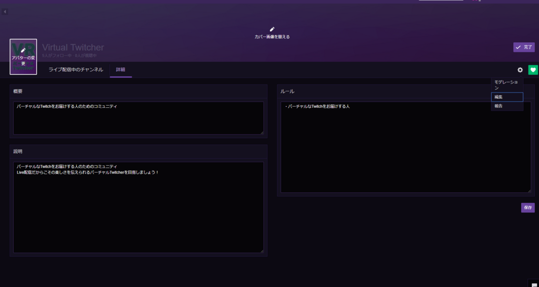539x287 pixels.
Task: Open the gear settings menu
Action: [520, 70]
